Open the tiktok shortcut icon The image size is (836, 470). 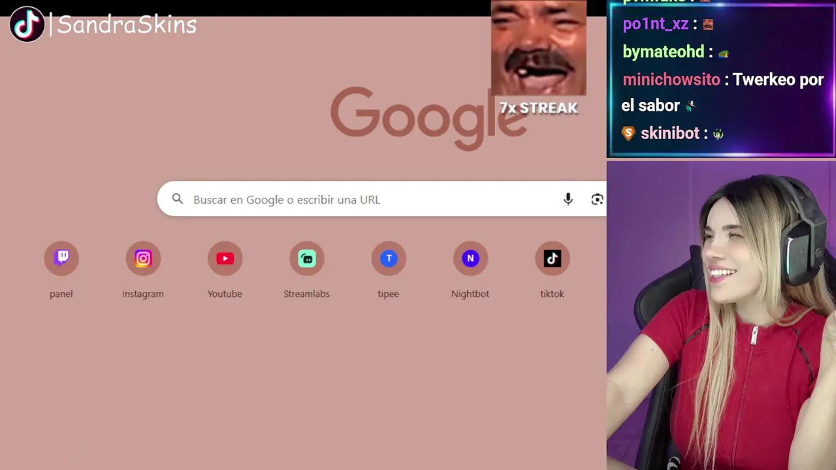pyautogui.click(x=552, y=258)
